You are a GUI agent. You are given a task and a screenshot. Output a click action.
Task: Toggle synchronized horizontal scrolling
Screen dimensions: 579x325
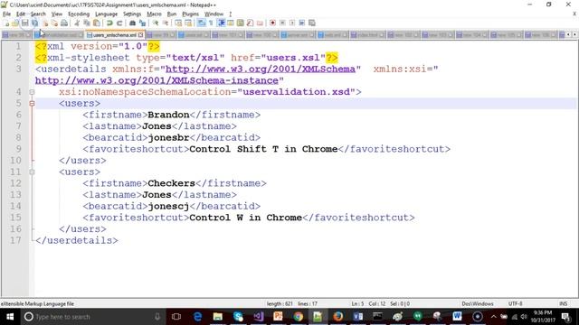[188, 23]
